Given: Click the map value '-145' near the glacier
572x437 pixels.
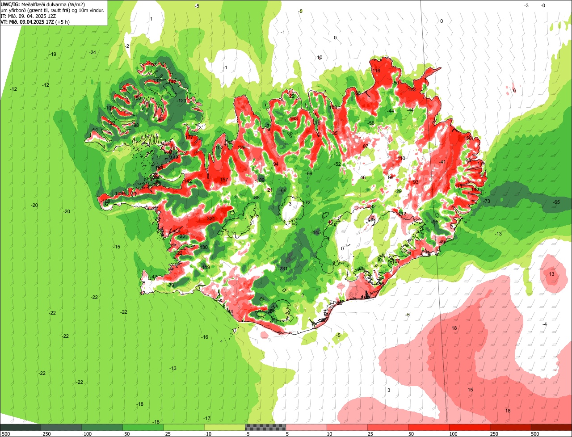Looking at the screenshot, I should click(x=316, y=232).
